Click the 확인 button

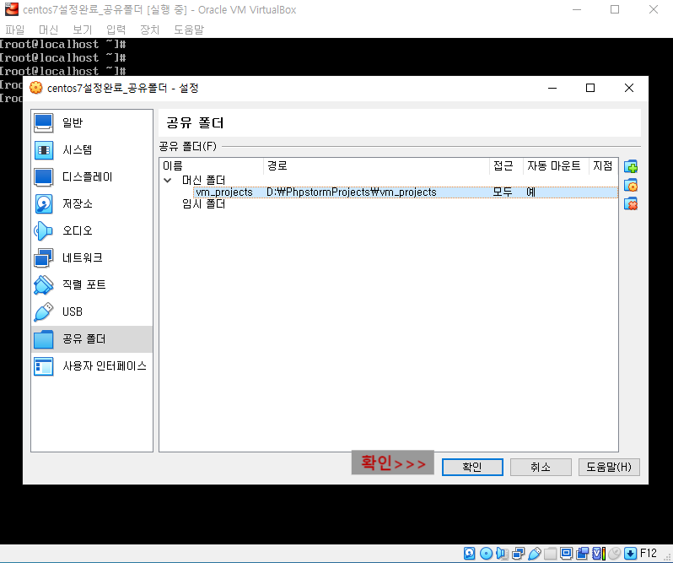472,468
